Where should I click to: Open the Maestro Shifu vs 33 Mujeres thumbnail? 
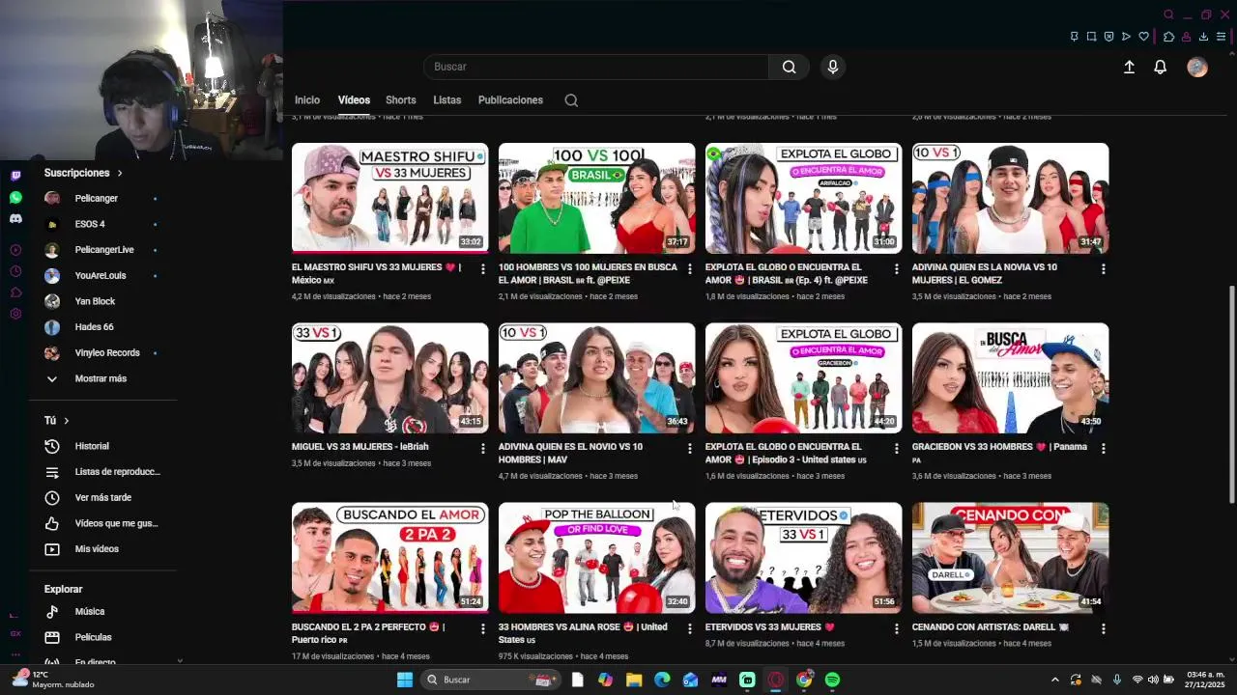click(x=390, y=198)
